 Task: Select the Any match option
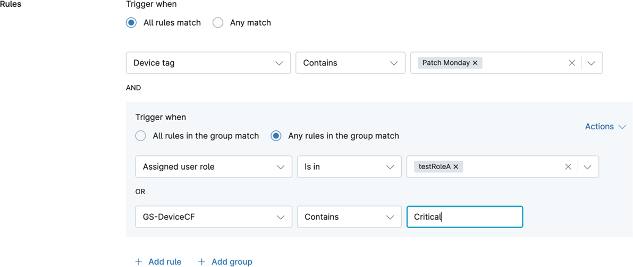tap(218, 22)
